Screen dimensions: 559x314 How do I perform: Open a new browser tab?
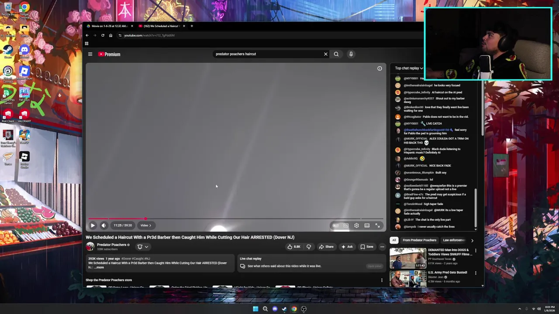click(191, 26)
